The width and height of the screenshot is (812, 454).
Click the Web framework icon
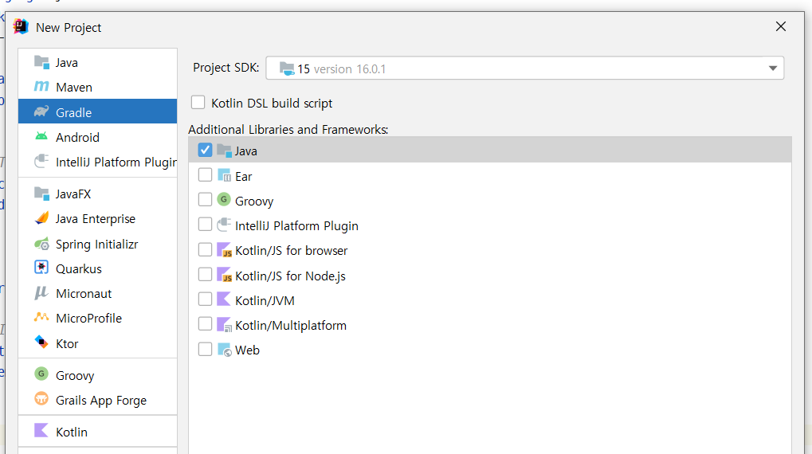pyautogui.click(x=224, y=350)
